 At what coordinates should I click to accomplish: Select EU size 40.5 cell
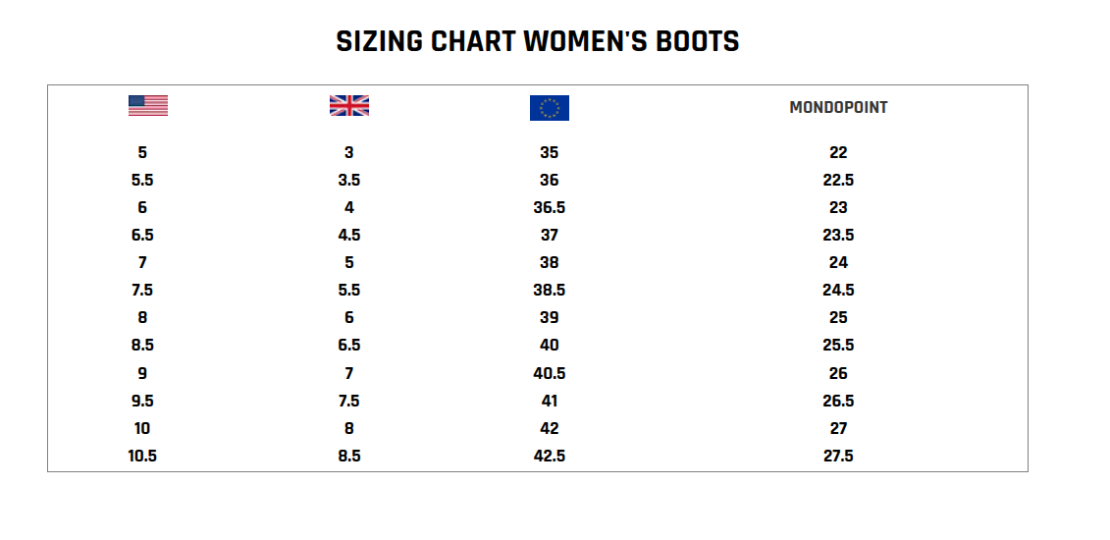[x=550, y=373]
